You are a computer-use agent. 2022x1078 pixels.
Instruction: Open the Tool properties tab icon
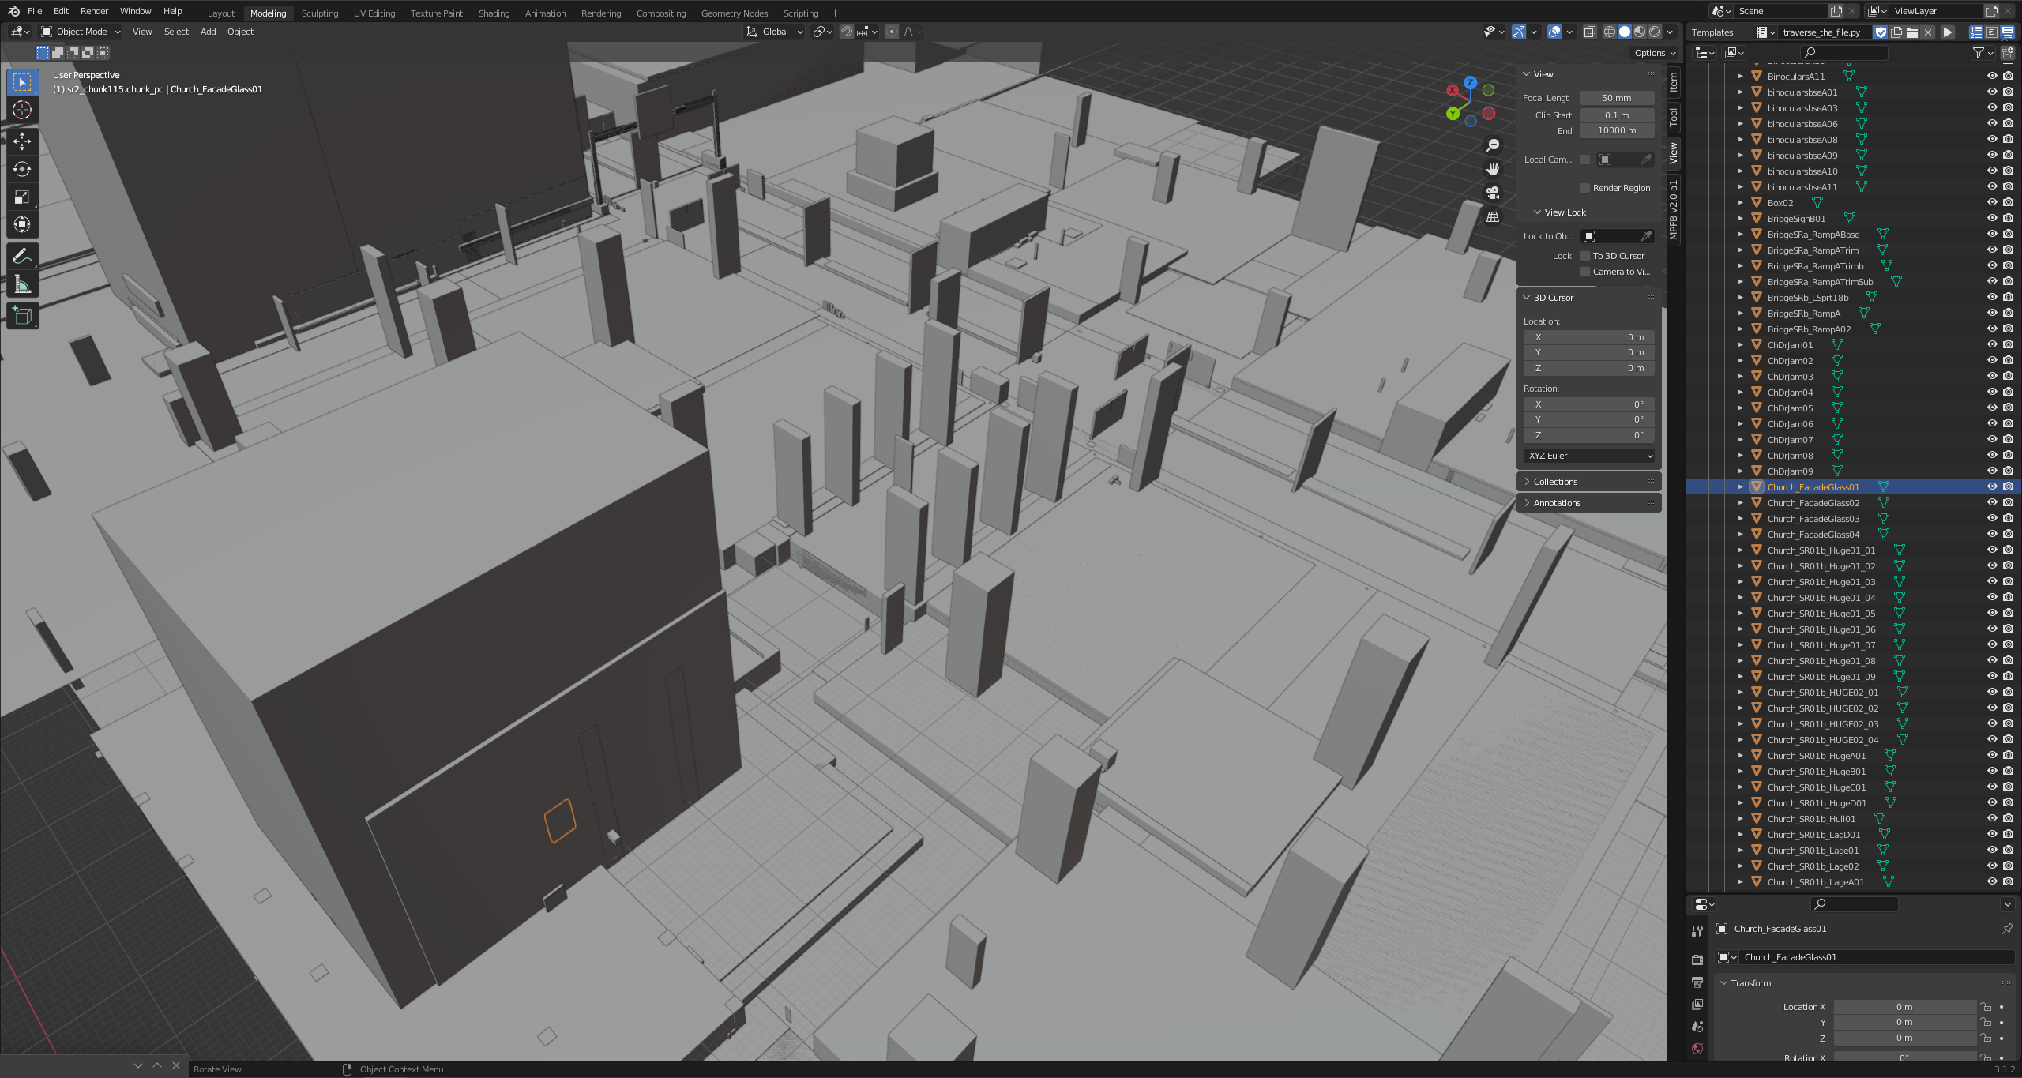(1697, 932)
